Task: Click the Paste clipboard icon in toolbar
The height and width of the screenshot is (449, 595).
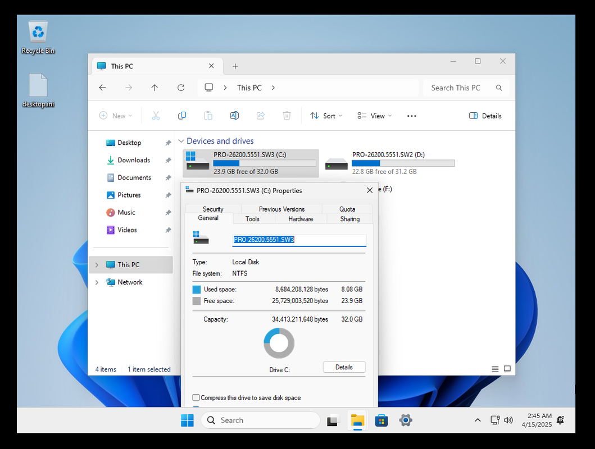Action: (x=208, y=116)
